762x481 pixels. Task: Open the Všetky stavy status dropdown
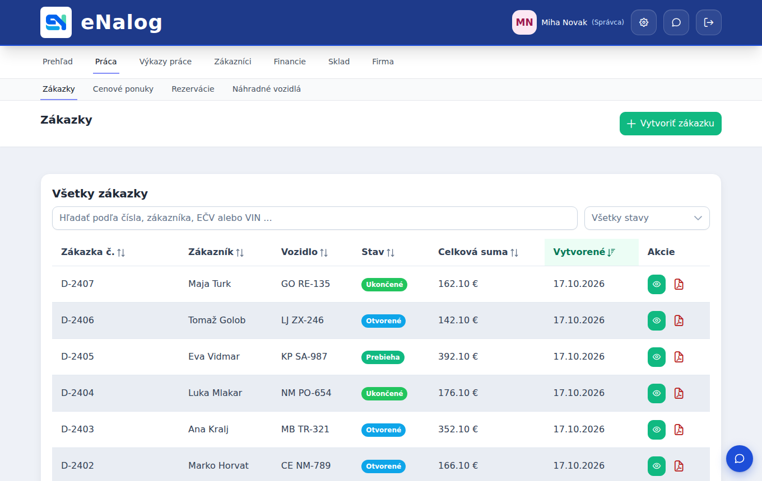(x=647, y=218)
